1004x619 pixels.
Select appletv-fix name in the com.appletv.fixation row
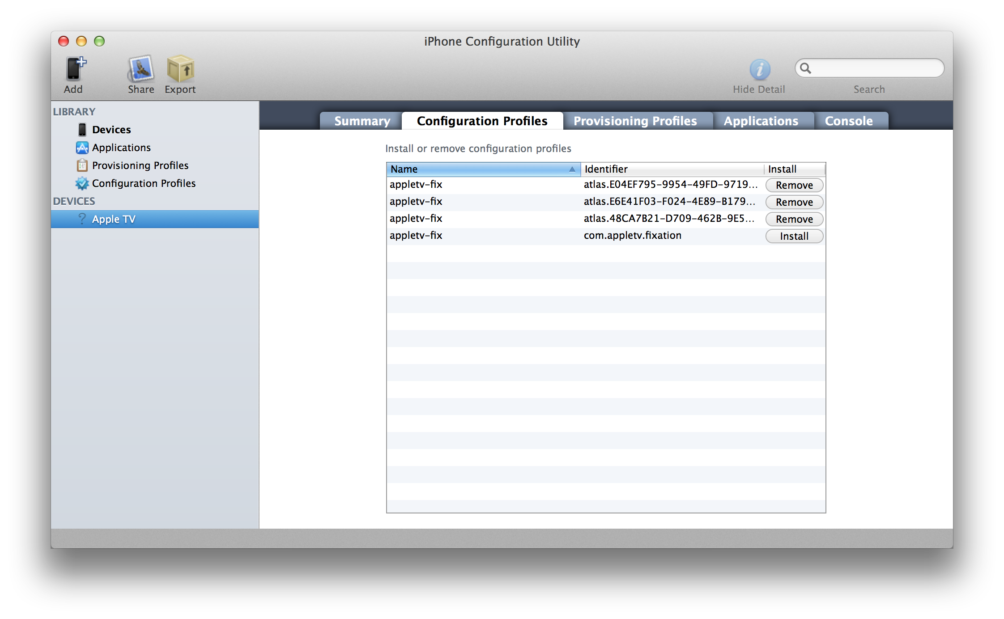click(x=416, y=235)
